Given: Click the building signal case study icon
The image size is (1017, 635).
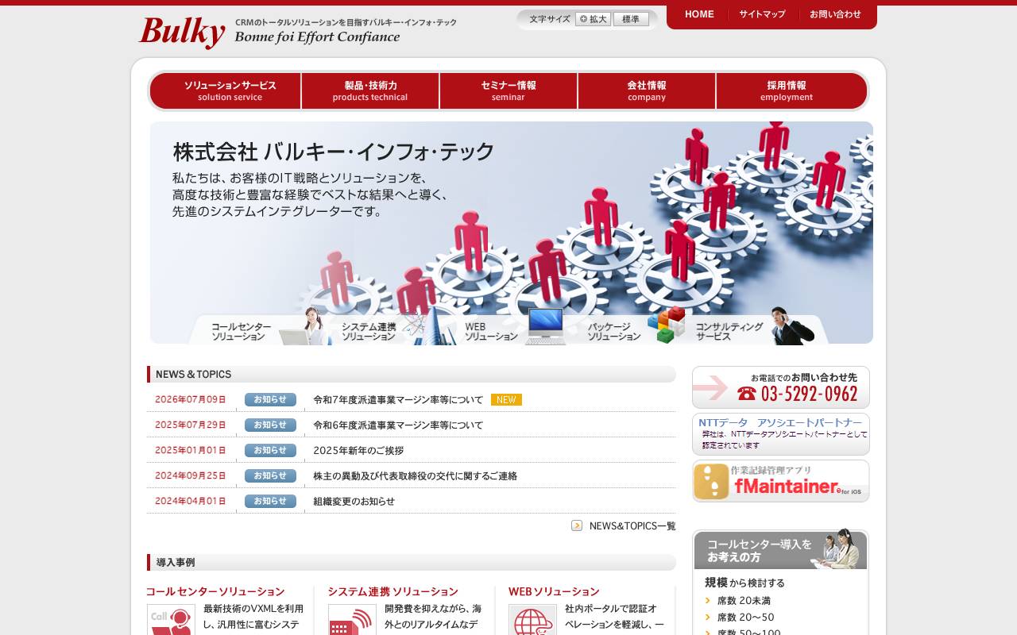Looking at the screenshot, I should click(x=352, y=620).
